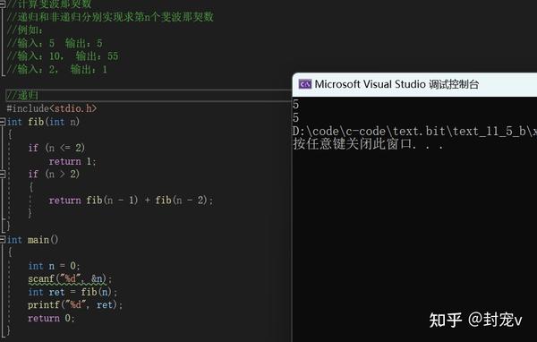This screenshot has height=342, width=537.
Task: Click the Microsoft Visual Studio console title bar
Action: coord(414,84)
